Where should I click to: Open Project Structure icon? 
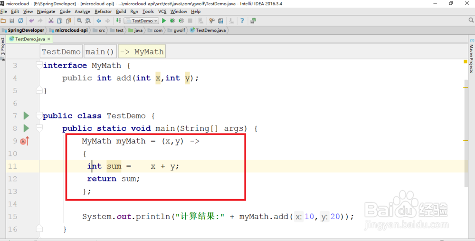tap(220, 20)
